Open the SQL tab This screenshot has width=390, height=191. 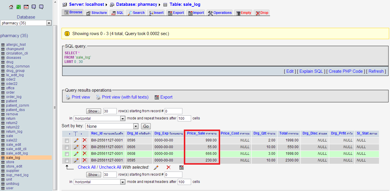tap(117, 13)
